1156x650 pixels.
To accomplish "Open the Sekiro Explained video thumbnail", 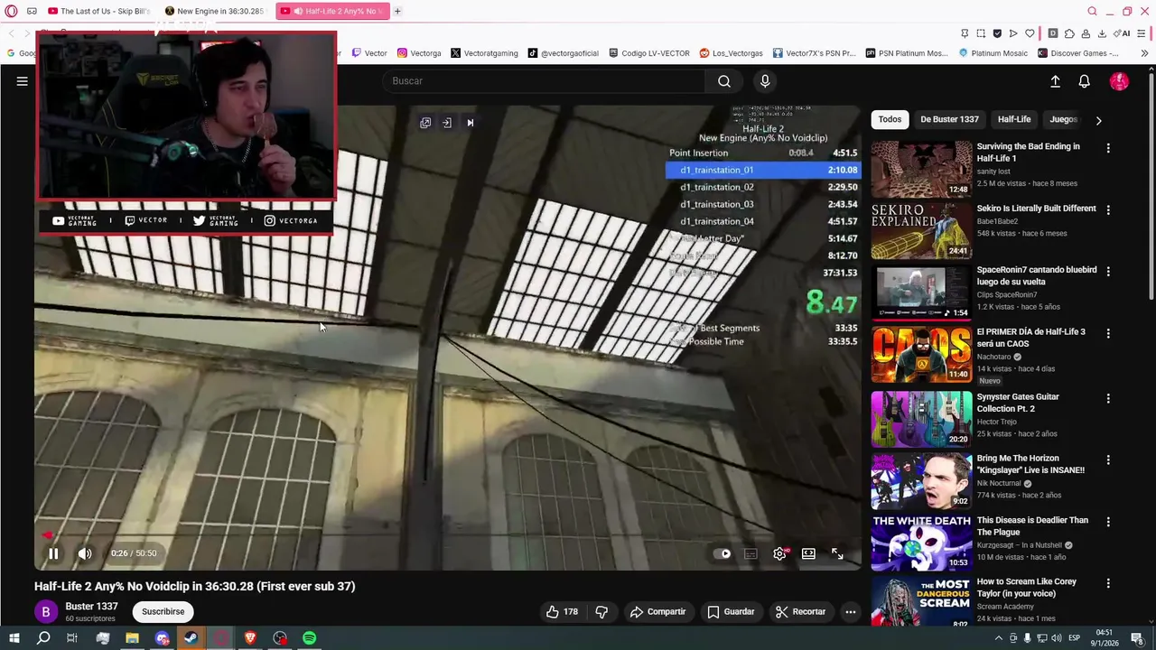I will coord(921,230).
